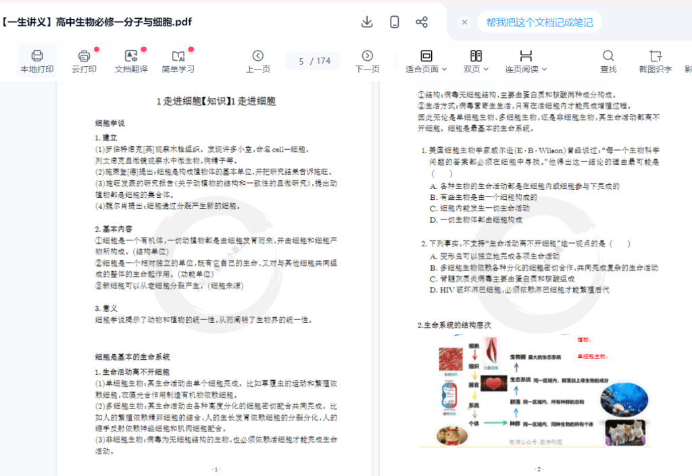Click the 生物圈 label in the hierarchy diagram

(518, 357)
